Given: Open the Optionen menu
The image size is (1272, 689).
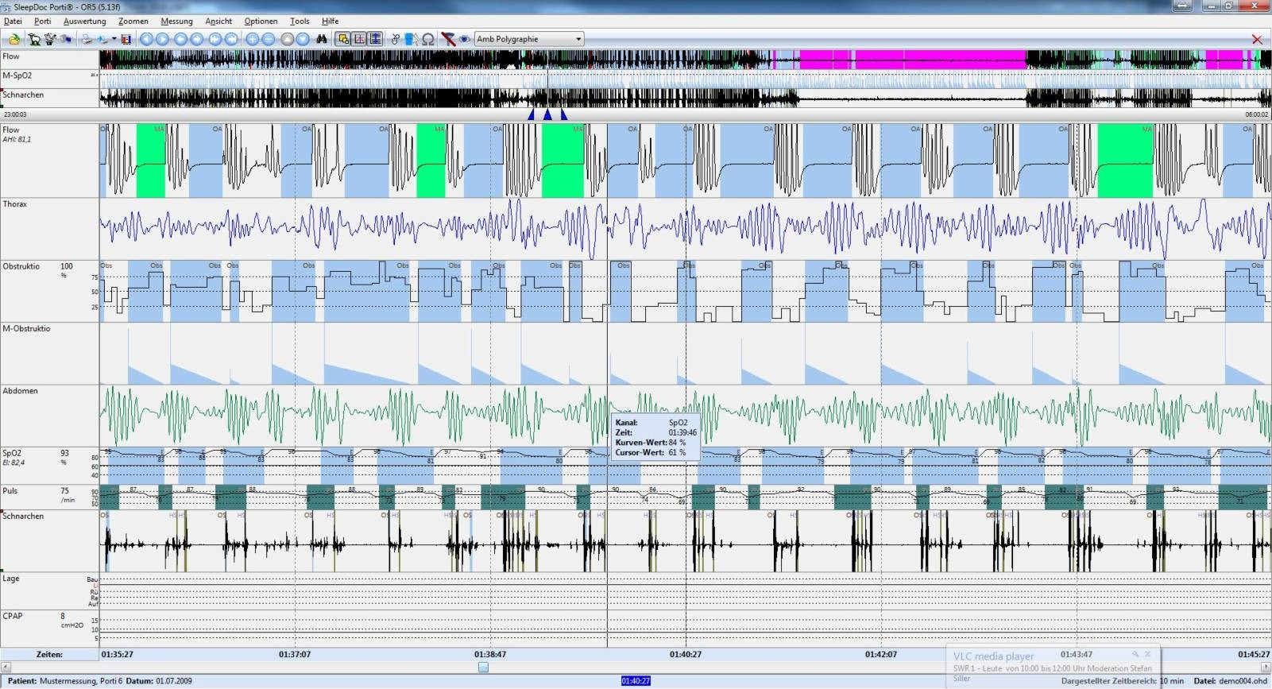Looking at the screenshot, I should point(261,21).
